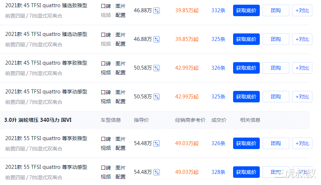Select the 3.0升 涡轮增压 340马力 国VI heading
The image size is (321, 185).
38,120
